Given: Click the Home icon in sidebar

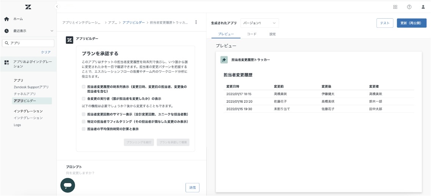Looking at the screenshot, I should 6,19.
